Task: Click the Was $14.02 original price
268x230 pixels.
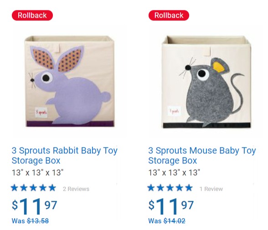Action: pyautogui.click(x=167, y=221)
